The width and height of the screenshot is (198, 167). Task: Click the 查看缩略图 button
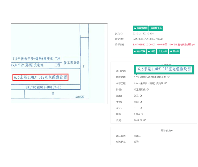(x=141, y=28)
